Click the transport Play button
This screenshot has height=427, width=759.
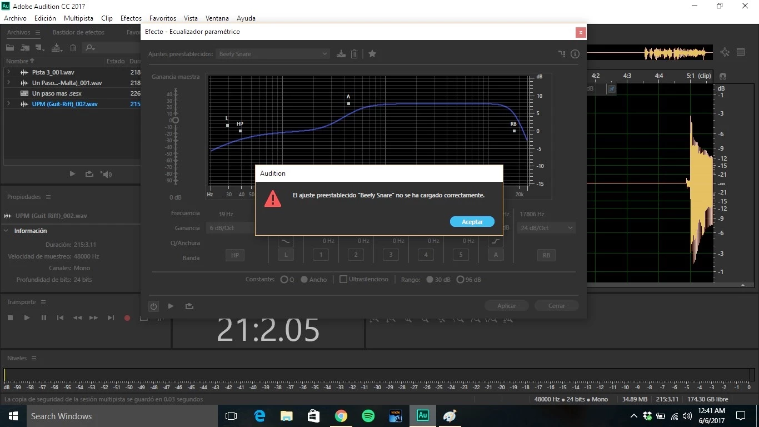(27, 318)
